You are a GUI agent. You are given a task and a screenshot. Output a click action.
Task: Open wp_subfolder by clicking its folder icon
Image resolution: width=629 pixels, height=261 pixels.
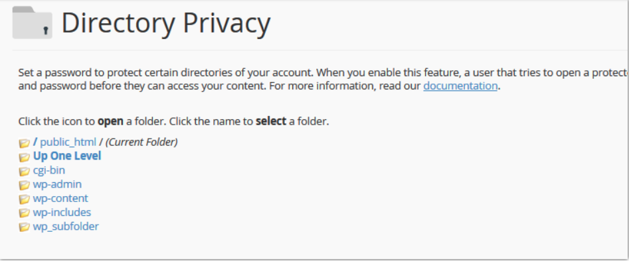point(25,227)
